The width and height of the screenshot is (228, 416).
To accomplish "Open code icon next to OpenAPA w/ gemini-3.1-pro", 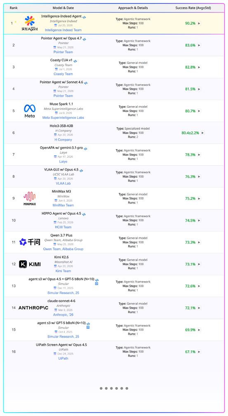I will [86, 149].
